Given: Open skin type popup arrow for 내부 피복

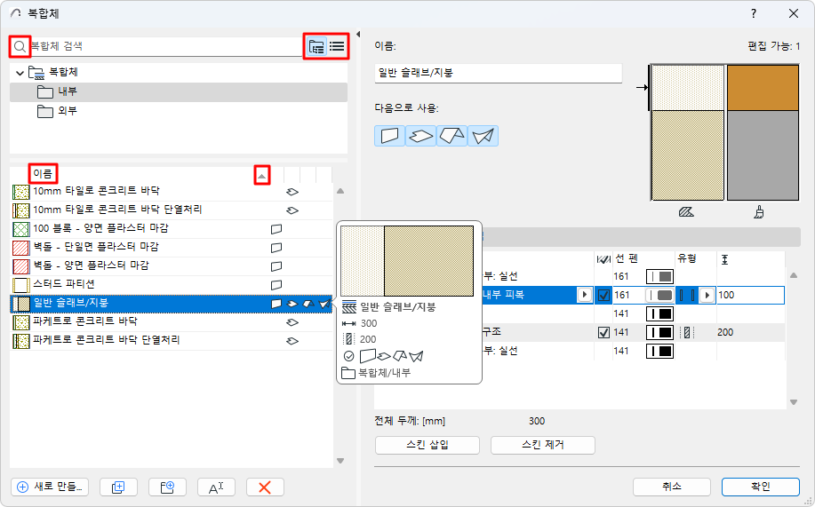Looking at the screenshot, I should pyautogui.click(x=707, y=295).
